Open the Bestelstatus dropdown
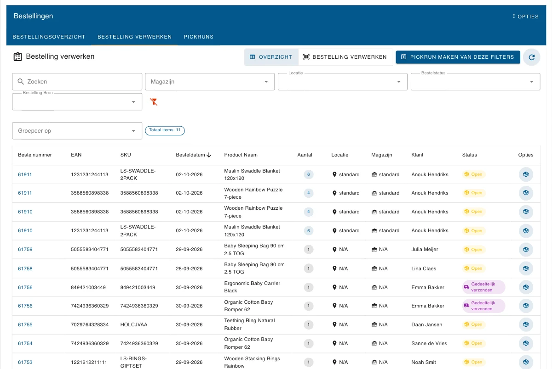 475,82
